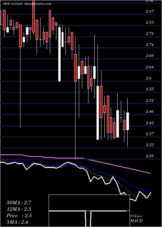
Task: Click the 2.78 price axis label
Action: [150, 34]
